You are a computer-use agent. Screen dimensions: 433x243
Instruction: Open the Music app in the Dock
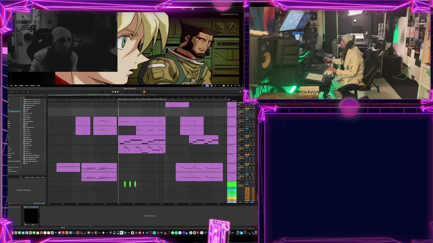[x=63, y=233]
